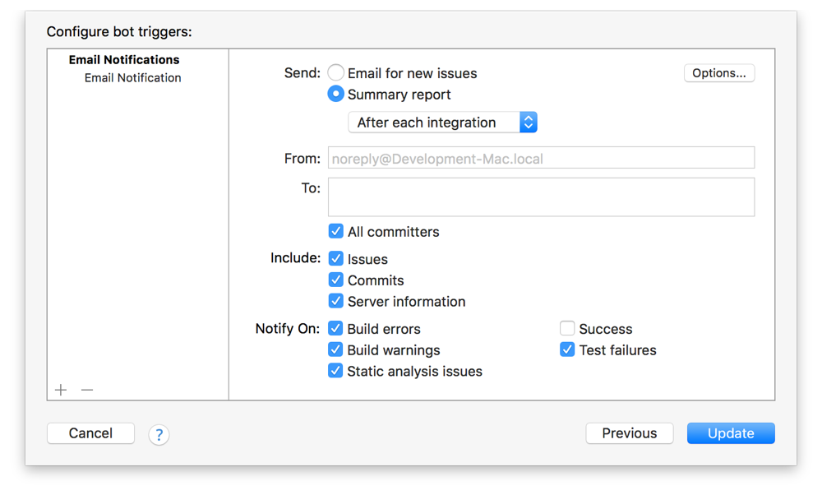Click the Options... button
This screenshot has height=495, width=822.
tap(718, 73)
